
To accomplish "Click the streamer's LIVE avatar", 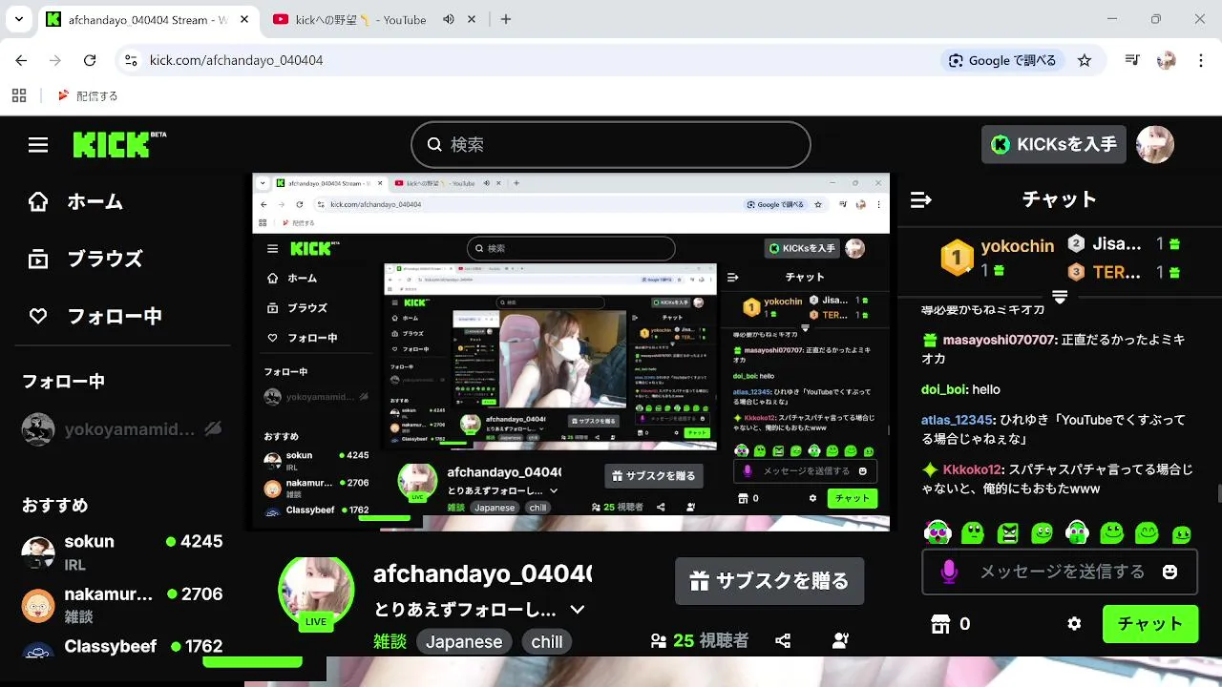I will tap(316, 593).
